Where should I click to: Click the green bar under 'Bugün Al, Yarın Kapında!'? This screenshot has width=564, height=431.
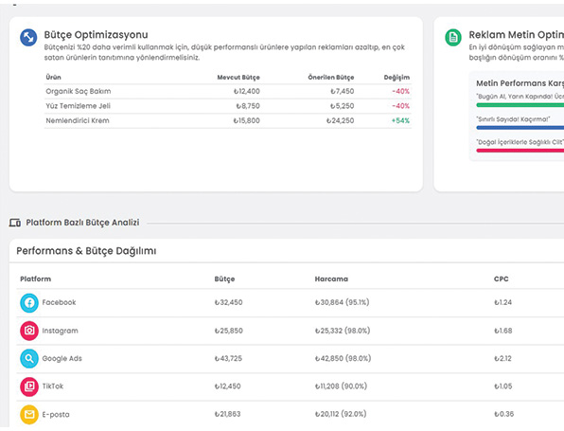(x=520, y=105)
